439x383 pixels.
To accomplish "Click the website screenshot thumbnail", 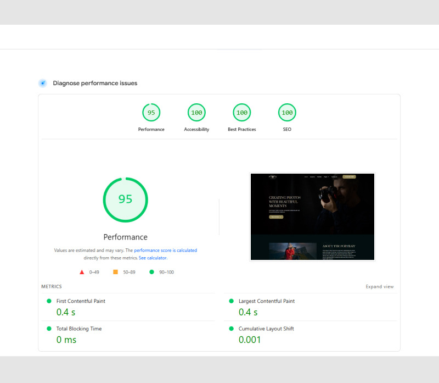I will coord(312,217).
